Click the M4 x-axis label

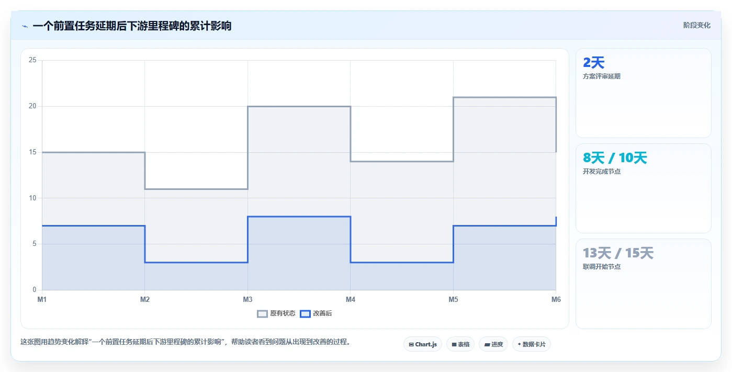point(351,299)
